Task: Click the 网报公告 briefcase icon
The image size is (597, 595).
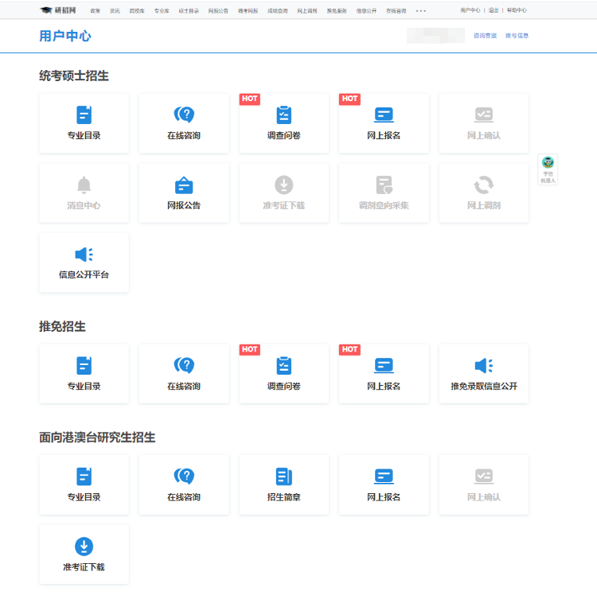Action: point(184,185)
